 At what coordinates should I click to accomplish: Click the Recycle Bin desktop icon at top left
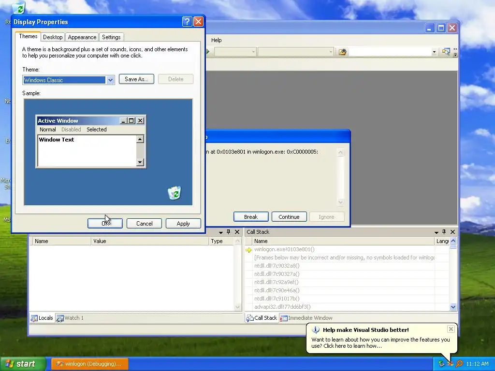click(x=19, y=8)
